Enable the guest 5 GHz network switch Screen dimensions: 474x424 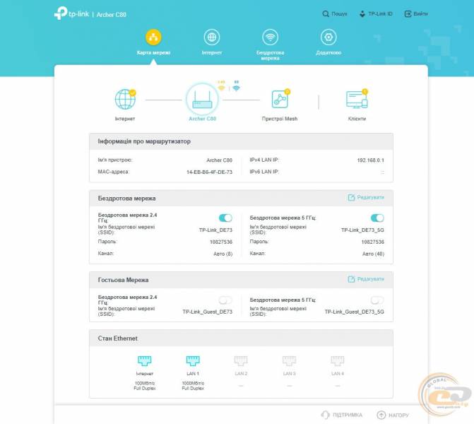pyautogui.click(x=377, y=300)
